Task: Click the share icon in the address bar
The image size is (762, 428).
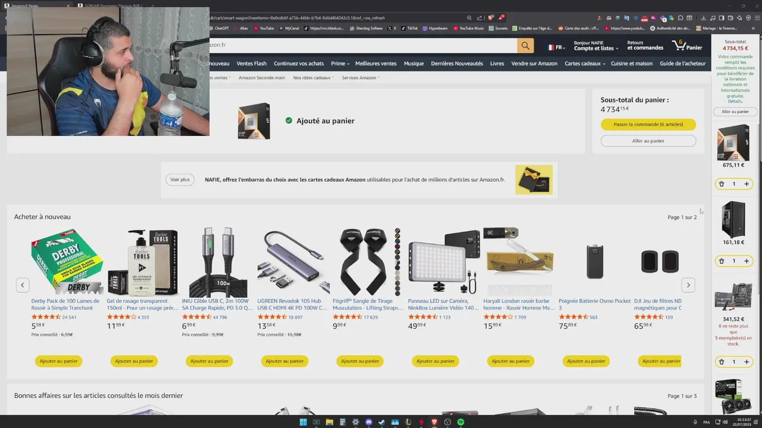Action: (479, 18)
